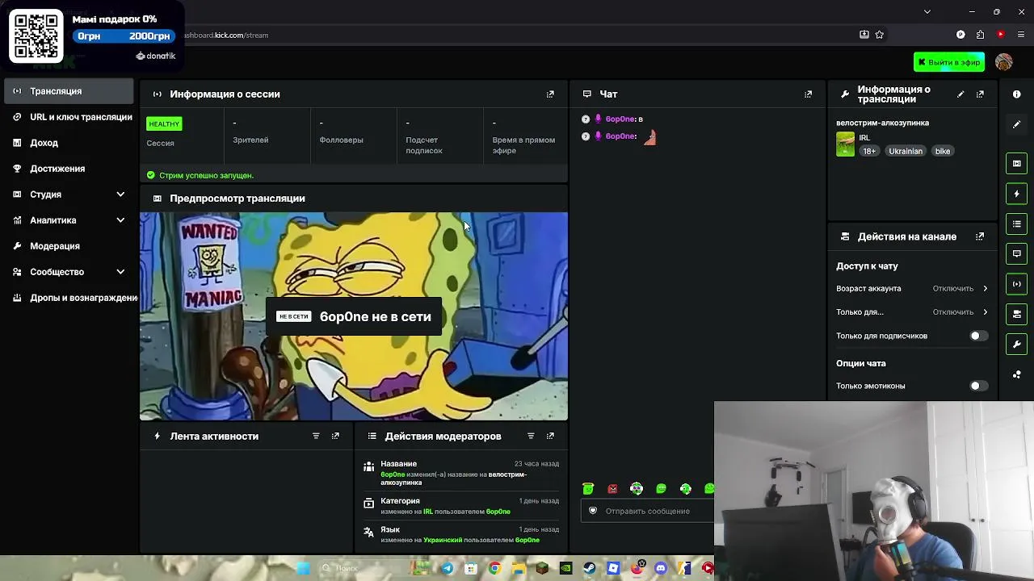
Task: Open the Достижения page
Action: click(x=69, y=169)
